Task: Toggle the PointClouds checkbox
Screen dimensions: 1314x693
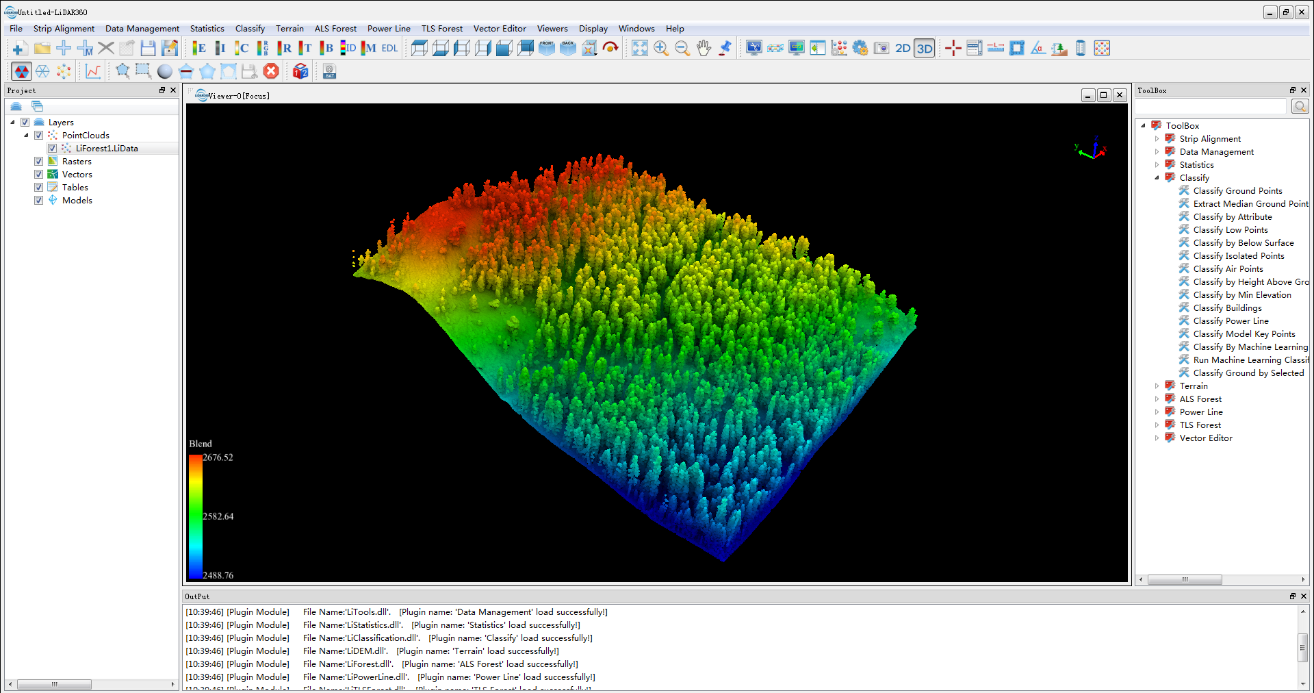Action: 39,136
